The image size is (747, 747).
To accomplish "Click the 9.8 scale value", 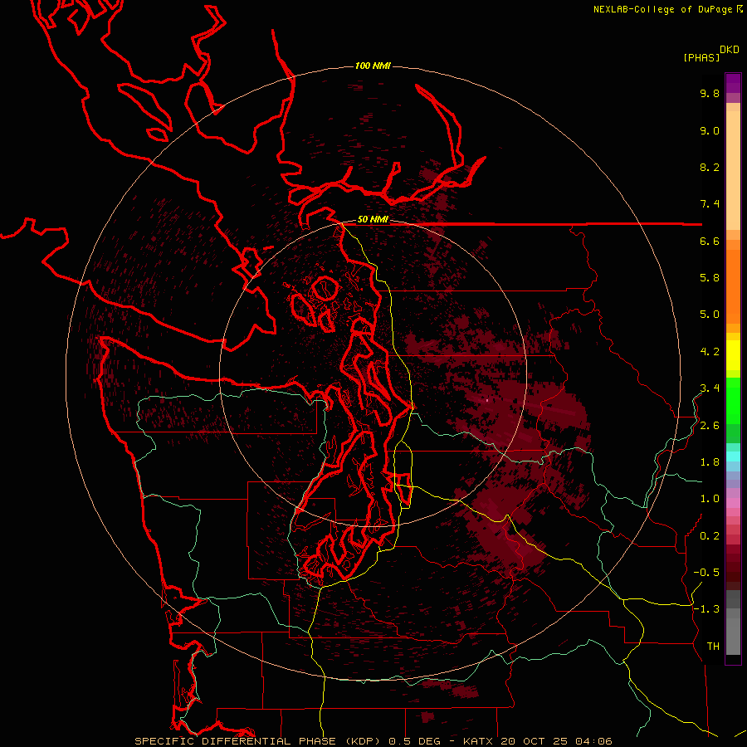I will pos(710,93).
